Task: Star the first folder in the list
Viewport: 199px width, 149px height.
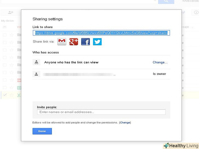Action: tap(11, 35)
